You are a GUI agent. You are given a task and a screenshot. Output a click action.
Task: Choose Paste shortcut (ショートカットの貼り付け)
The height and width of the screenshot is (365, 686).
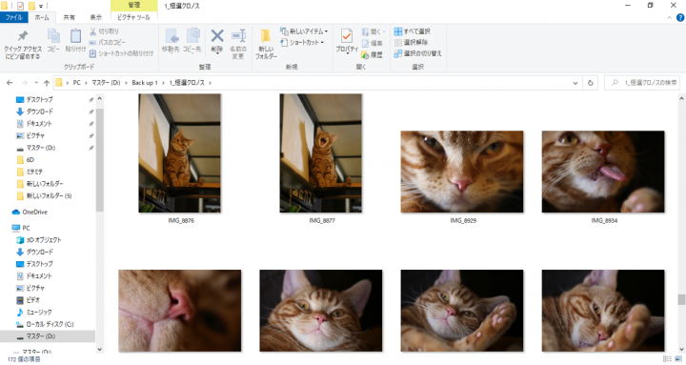tap(121, 53)
